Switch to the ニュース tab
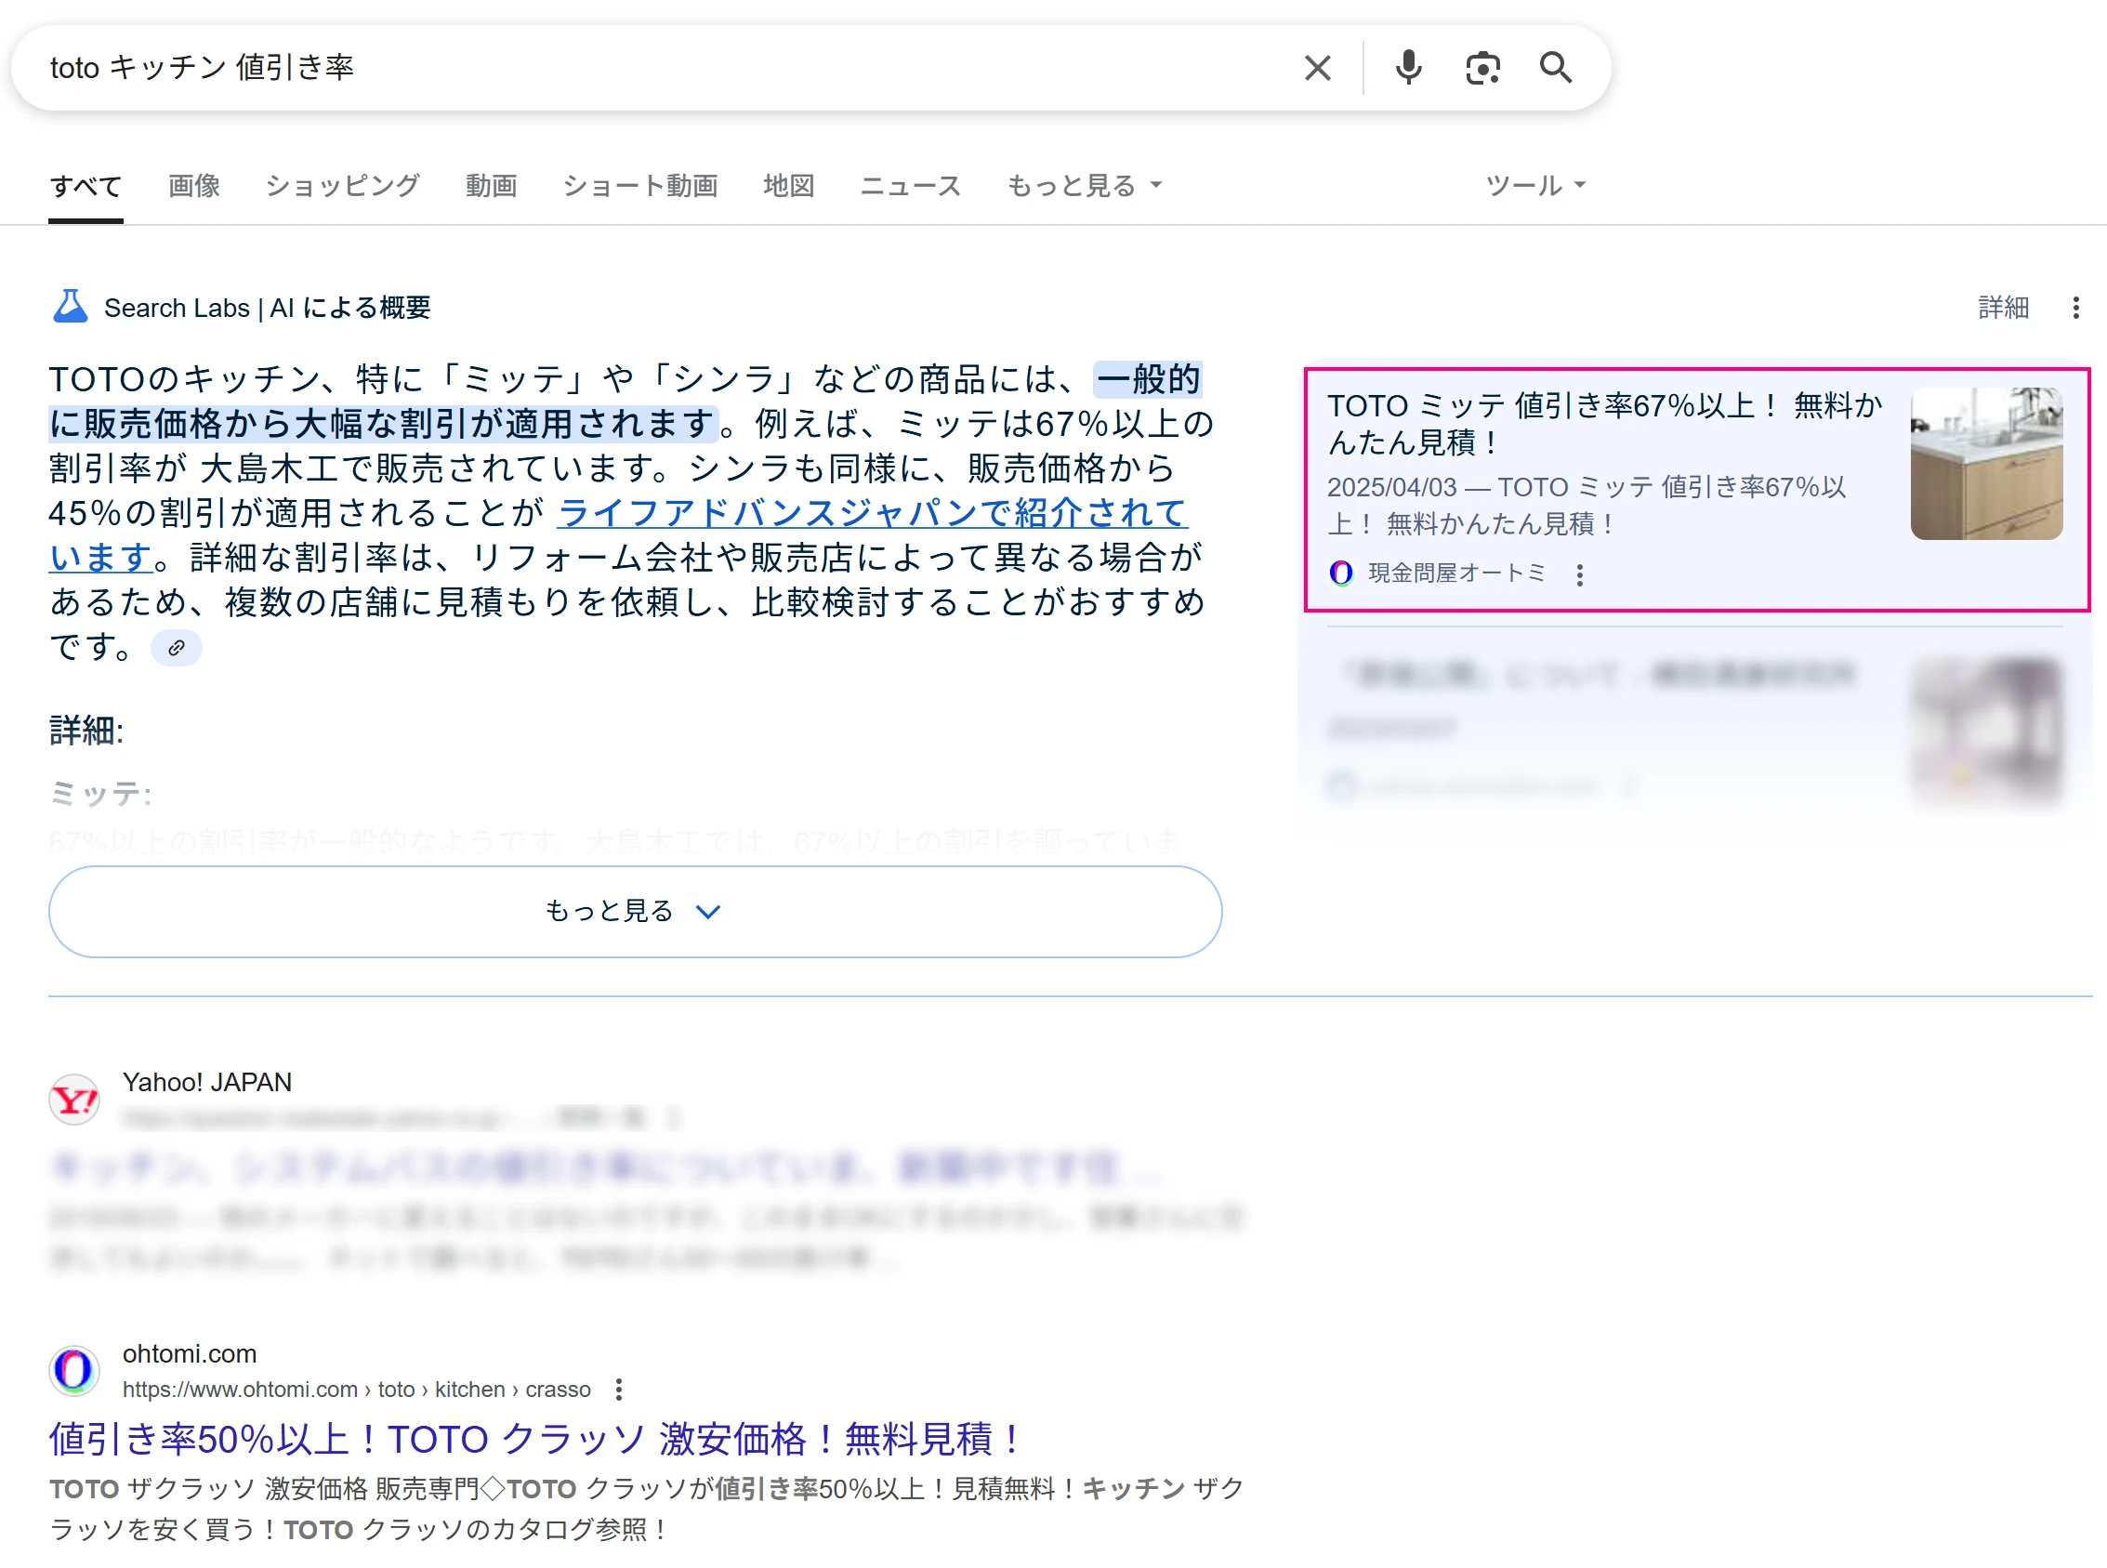The height and width of the screenshot is (1568, 2107). click(x=911, y=186)
